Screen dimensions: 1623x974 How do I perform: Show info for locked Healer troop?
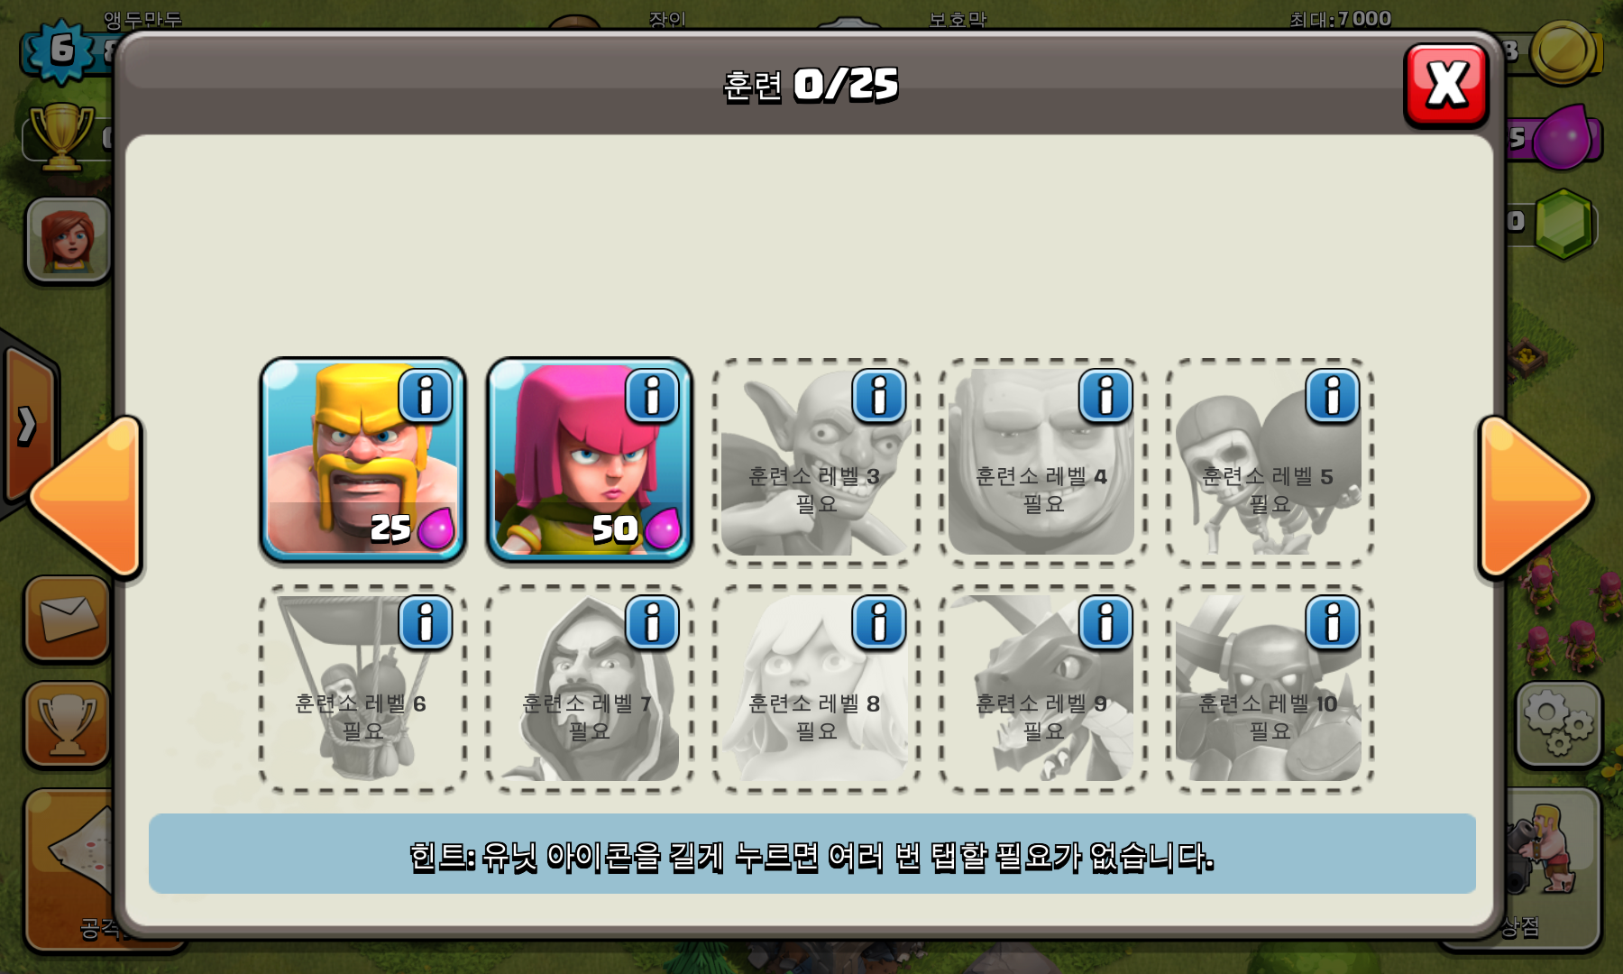879,622
